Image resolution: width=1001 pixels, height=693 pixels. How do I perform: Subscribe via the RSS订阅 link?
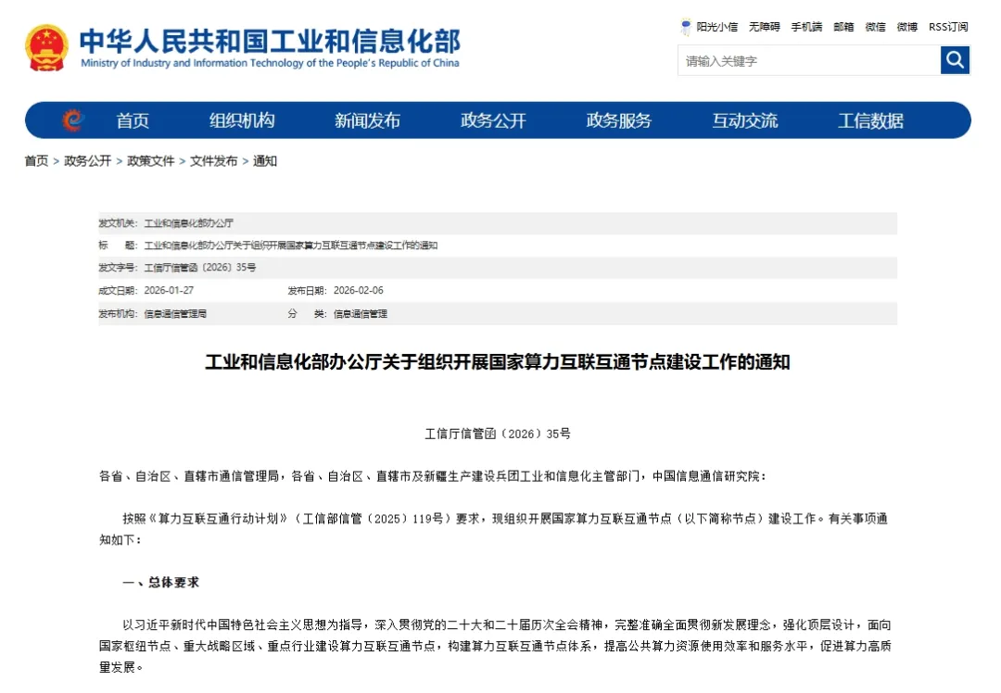948,27
